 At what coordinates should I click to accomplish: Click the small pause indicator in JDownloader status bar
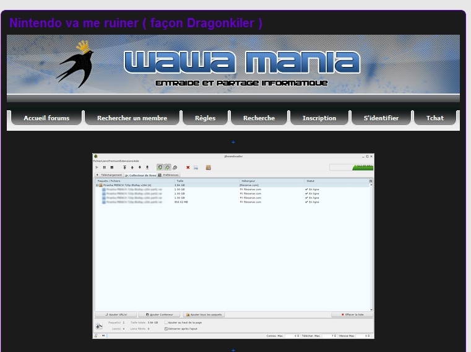click(x=103, y=336)
